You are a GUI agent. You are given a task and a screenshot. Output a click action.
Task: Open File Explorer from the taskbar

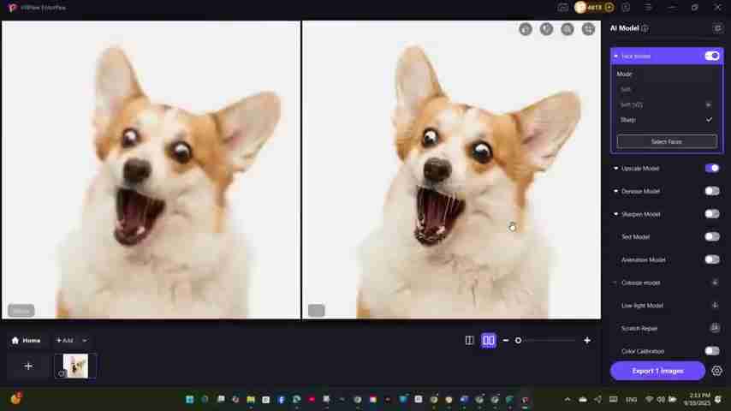point(251,399)
